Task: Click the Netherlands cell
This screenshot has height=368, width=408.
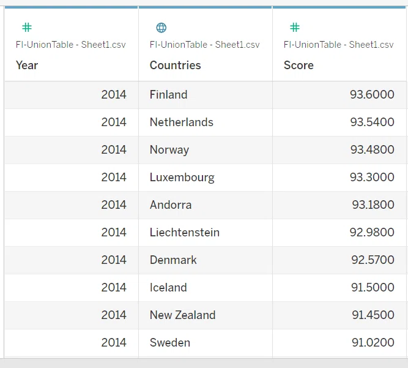Action: coord(206,122)
